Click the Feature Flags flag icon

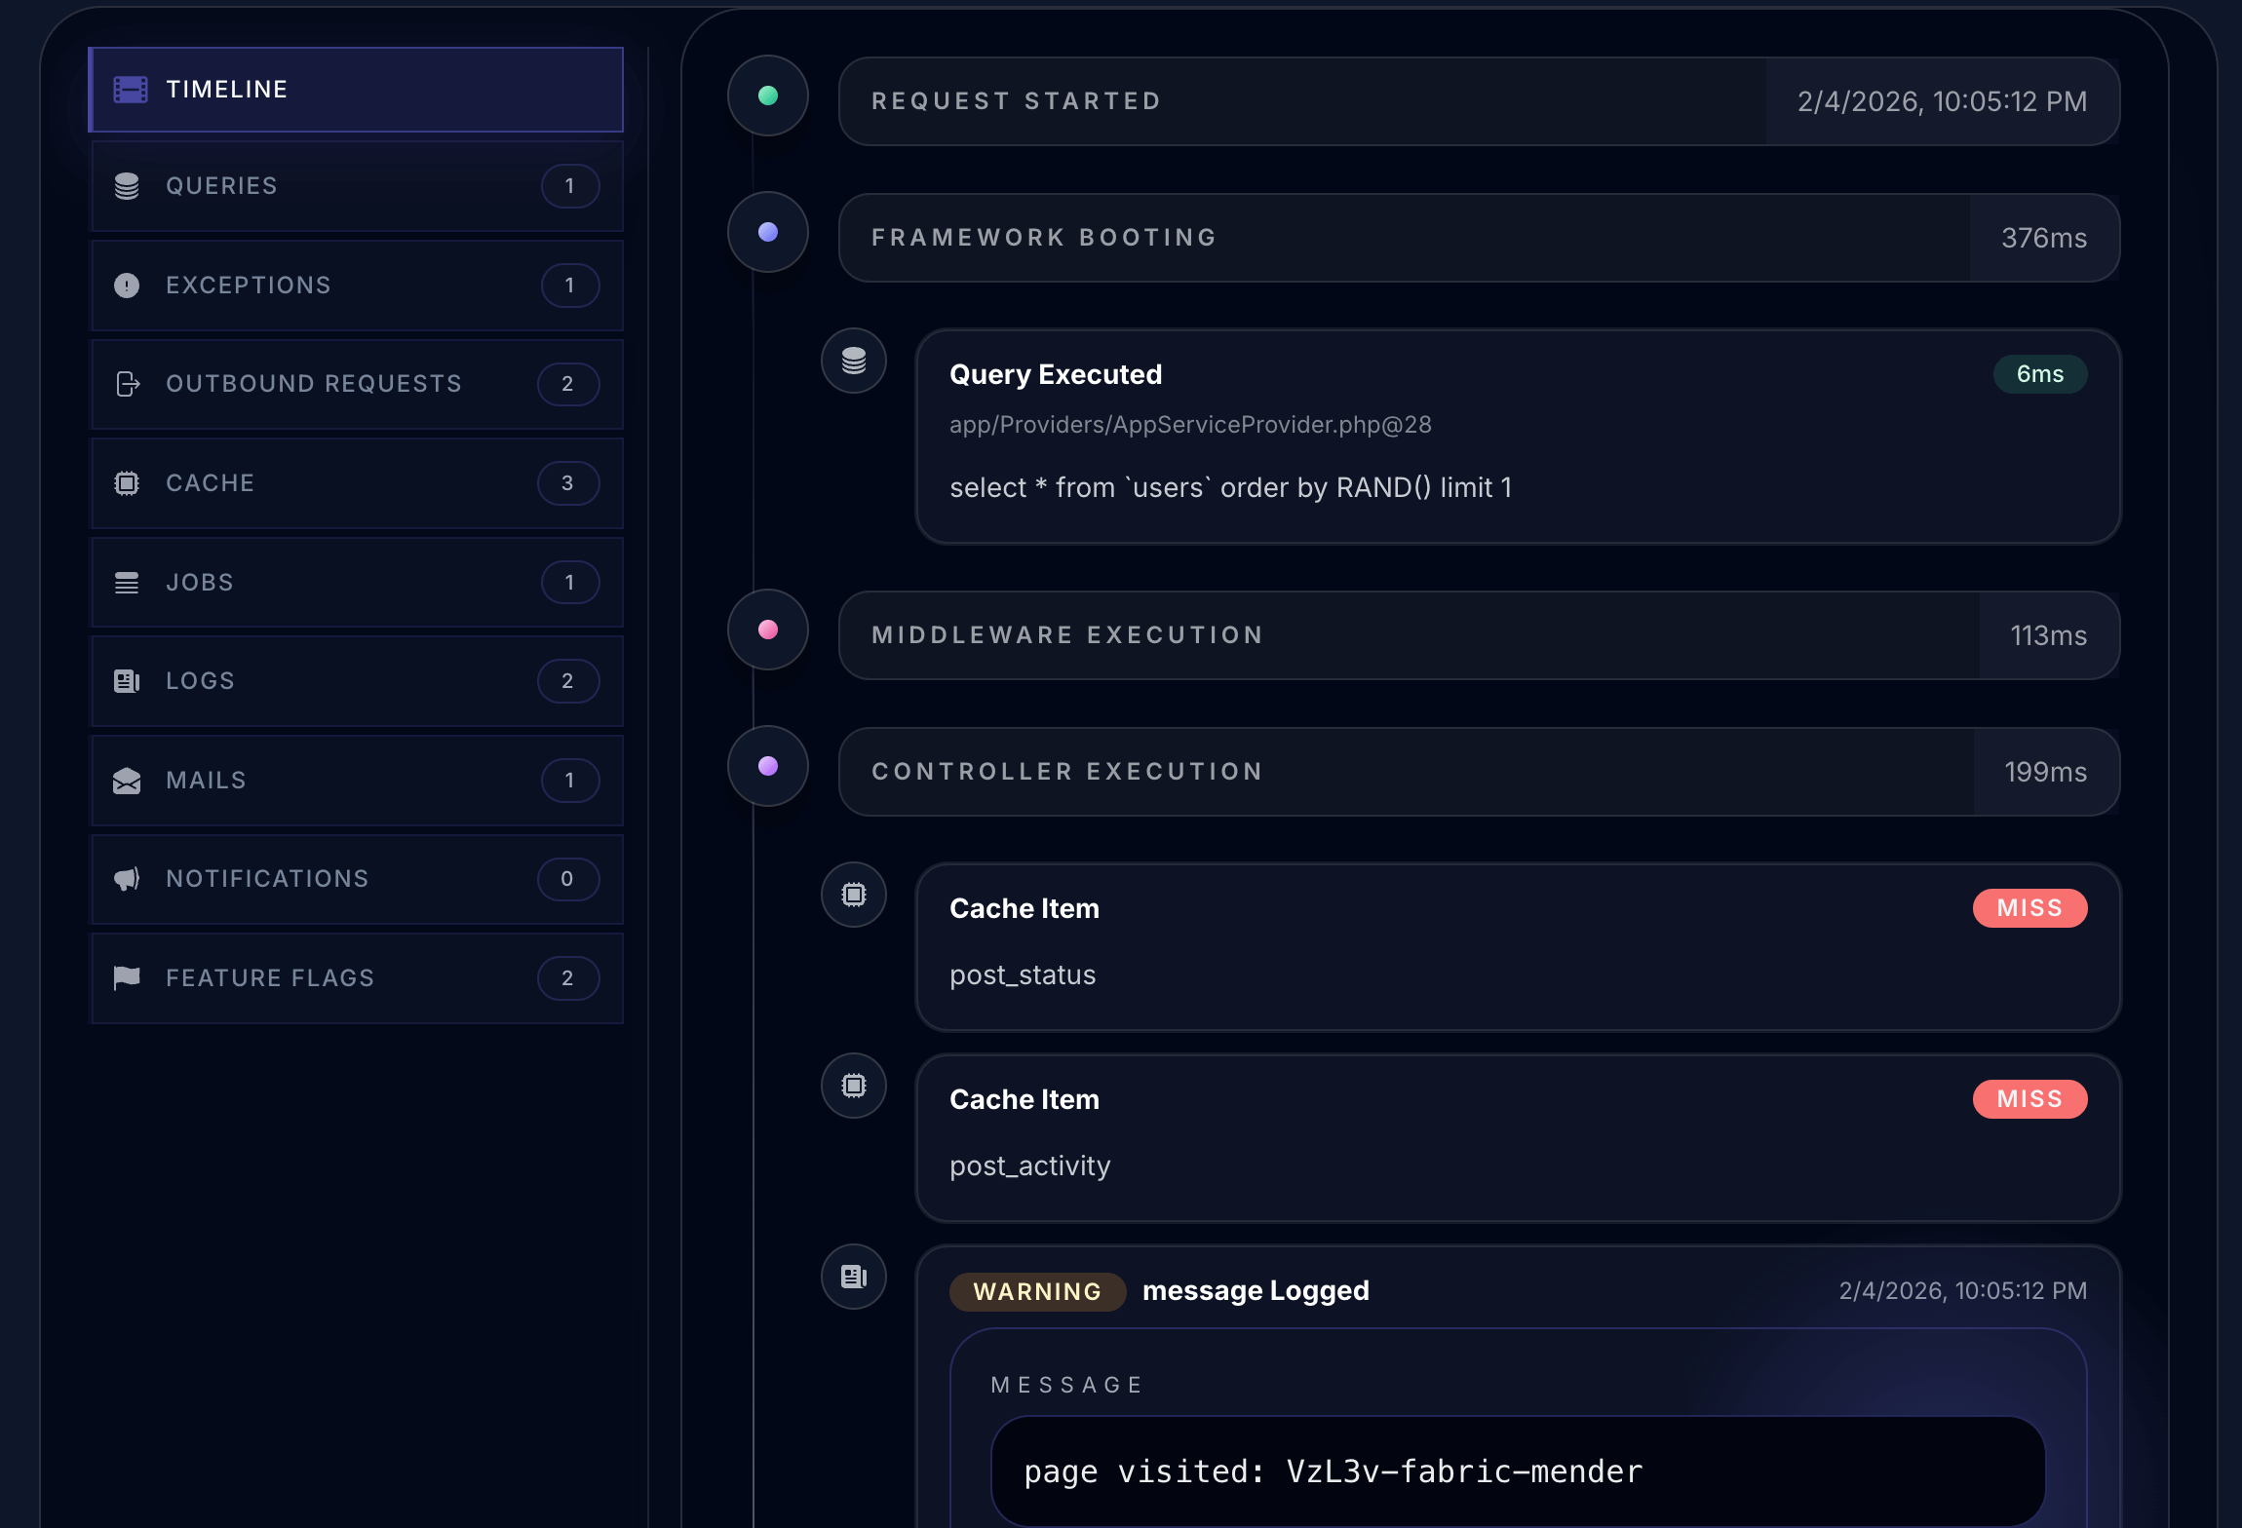tap(128, 977)
